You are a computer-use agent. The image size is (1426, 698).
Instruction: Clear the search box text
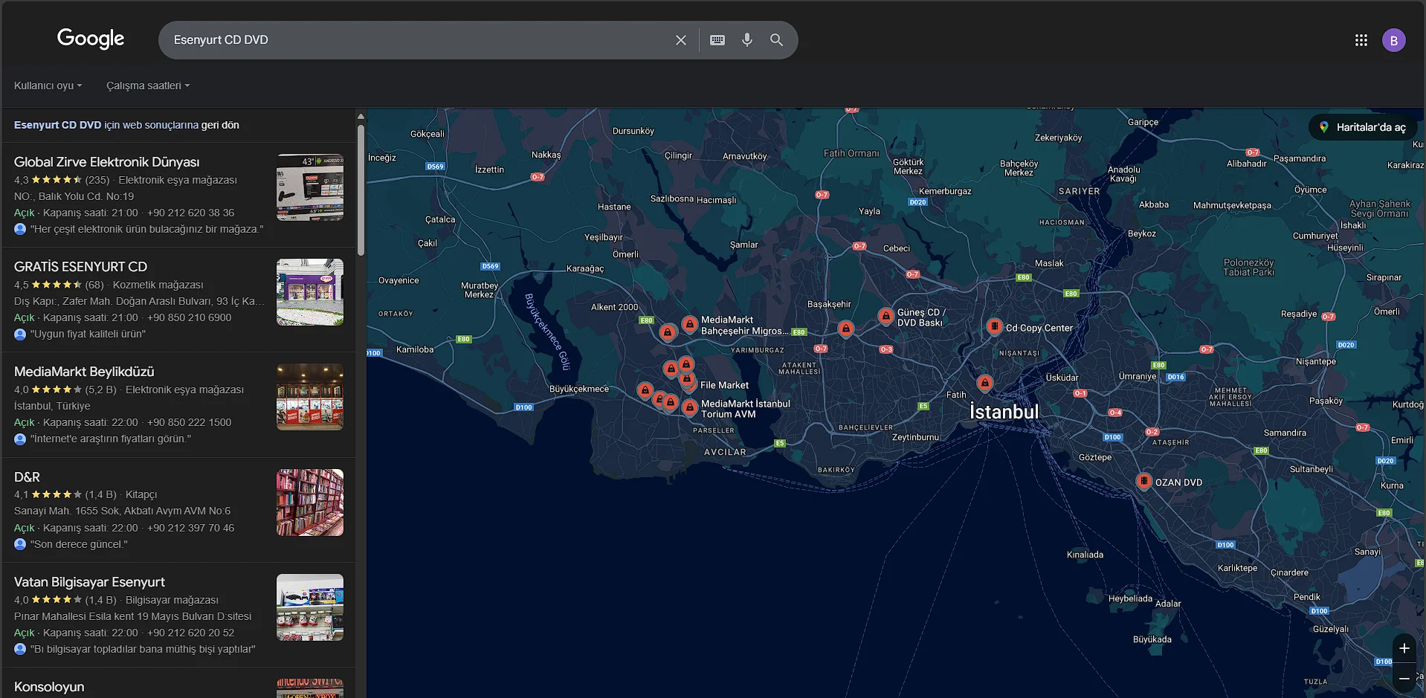pos(680,40)
